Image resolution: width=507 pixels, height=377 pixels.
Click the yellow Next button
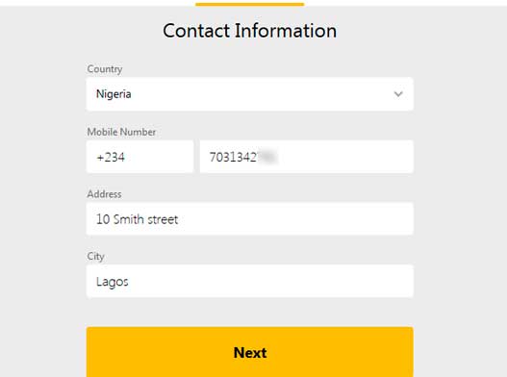[x=249, y=352]
